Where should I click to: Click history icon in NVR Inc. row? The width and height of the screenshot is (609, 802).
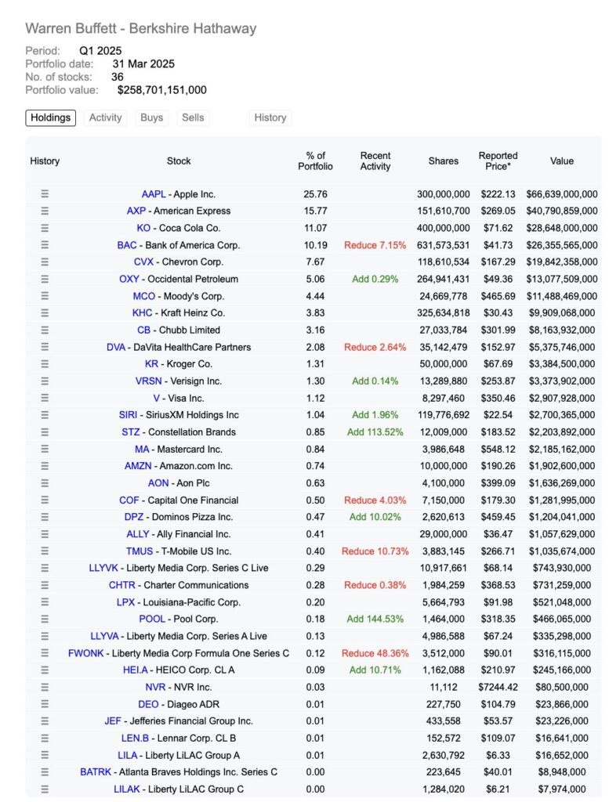(45, 688)
